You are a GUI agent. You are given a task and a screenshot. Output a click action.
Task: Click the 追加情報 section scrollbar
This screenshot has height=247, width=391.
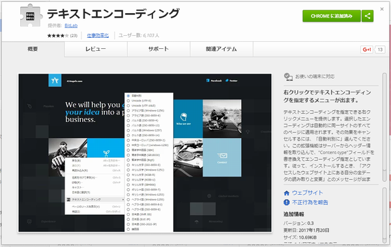click(x=384, y=214)
